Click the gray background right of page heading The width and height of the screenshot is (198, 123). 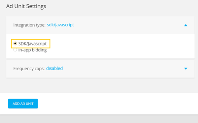click(121, 6)
